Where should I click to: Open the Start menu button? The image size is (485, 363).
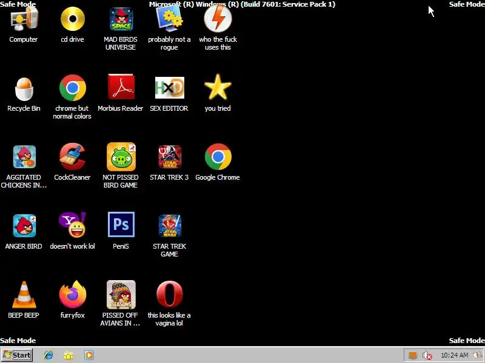(x=17, y=355)
